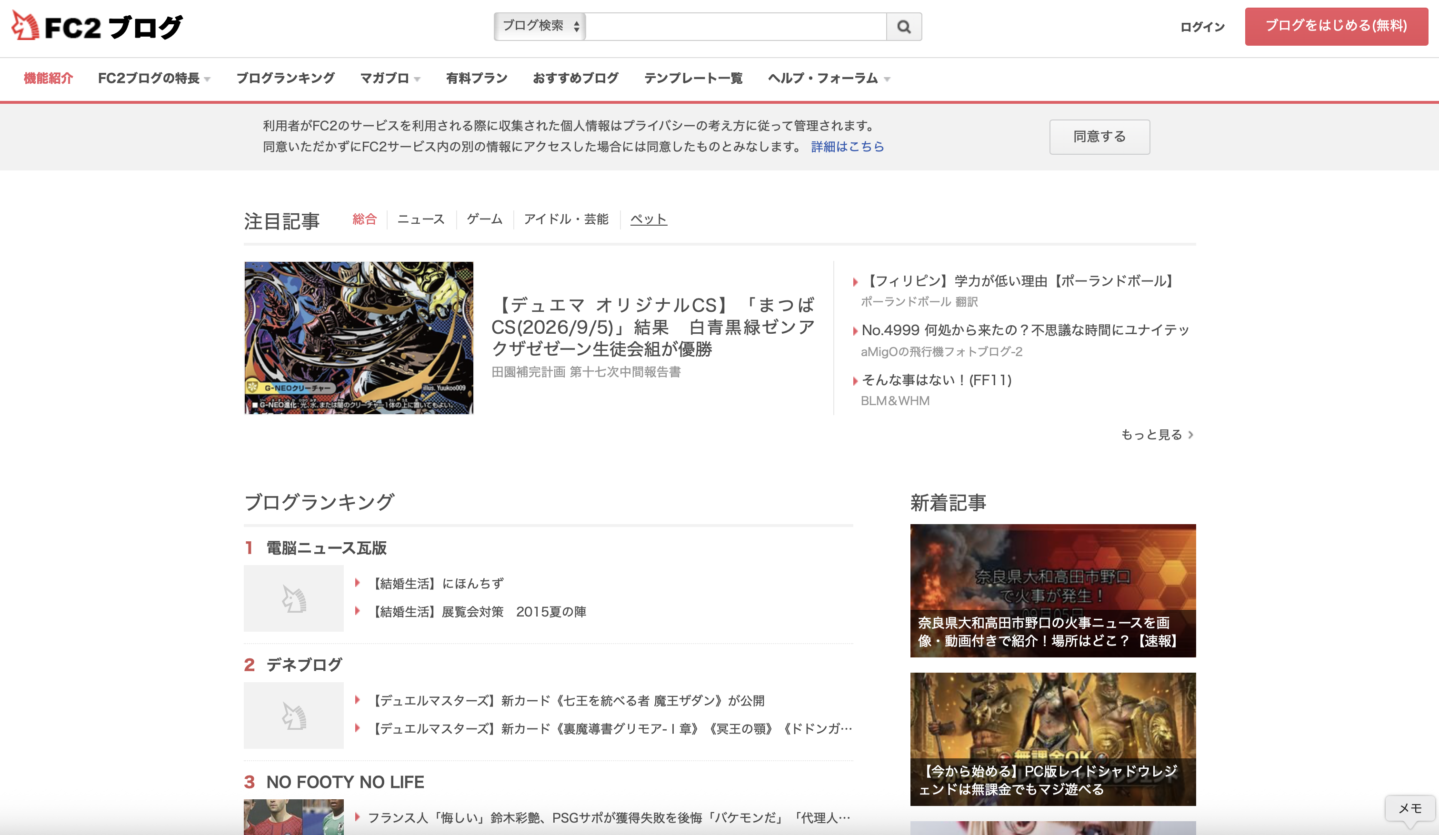
Task: Open rank 2 blog デネブログ
Action: (304, 665)
